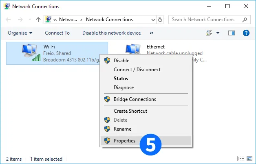This screenshot has width=256, height=164.
Task: Choose Bridge Connections menu entry
Action: click(x=146, y=99)
